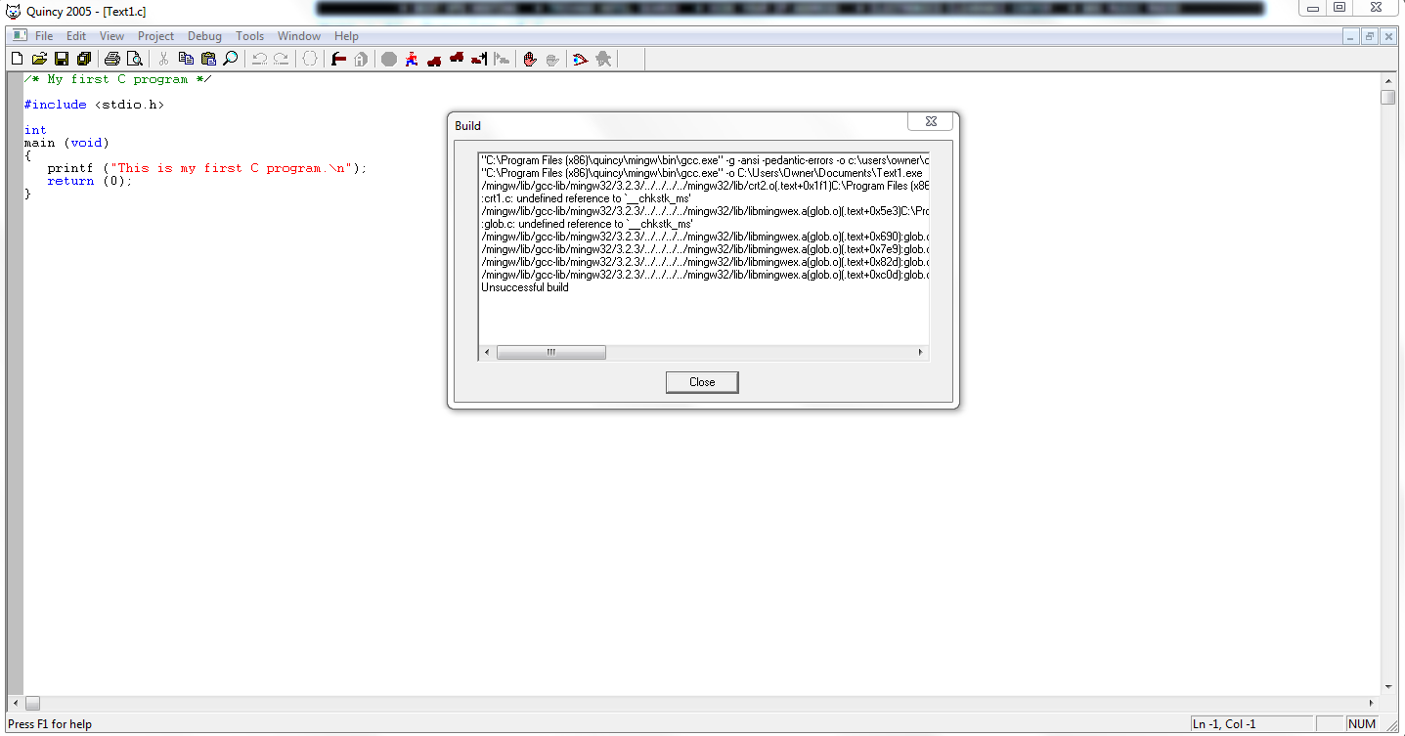Open the Tools menu

[249, 35]
